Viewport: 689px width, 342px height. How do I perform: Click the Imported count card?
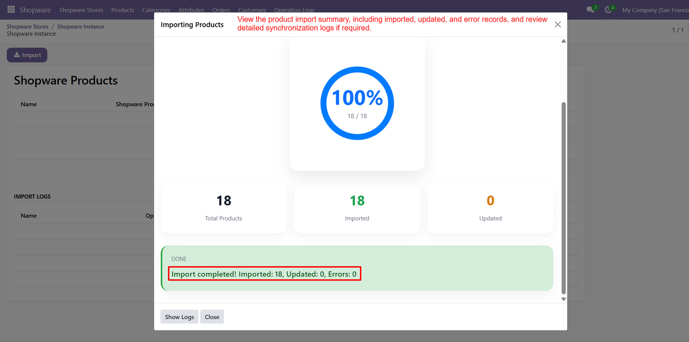[357, 209]
